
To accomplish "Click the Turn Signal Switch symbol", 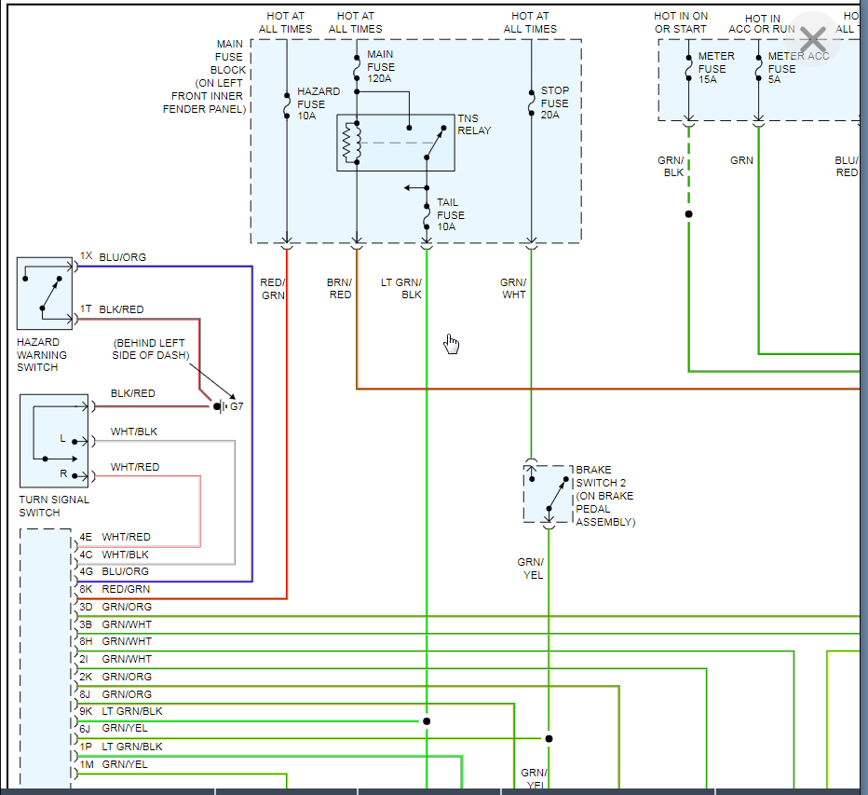I will coord(54,441).
